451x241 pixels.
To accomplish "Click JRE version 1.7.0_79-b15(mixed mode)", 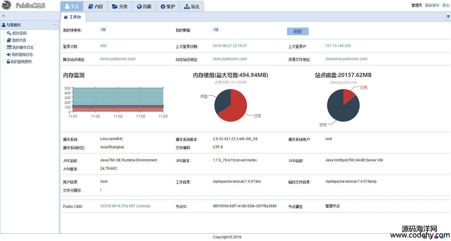I will coord(235,160).
